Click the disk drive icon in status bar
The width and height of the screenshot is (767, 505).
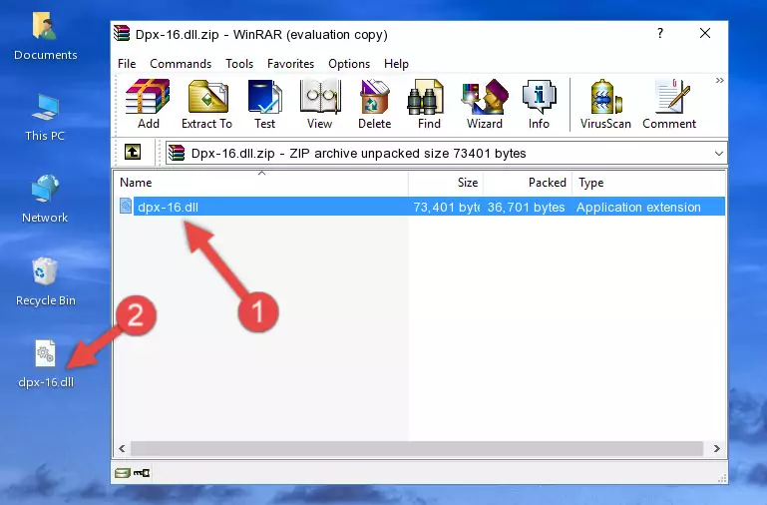(x=123, y=473)
